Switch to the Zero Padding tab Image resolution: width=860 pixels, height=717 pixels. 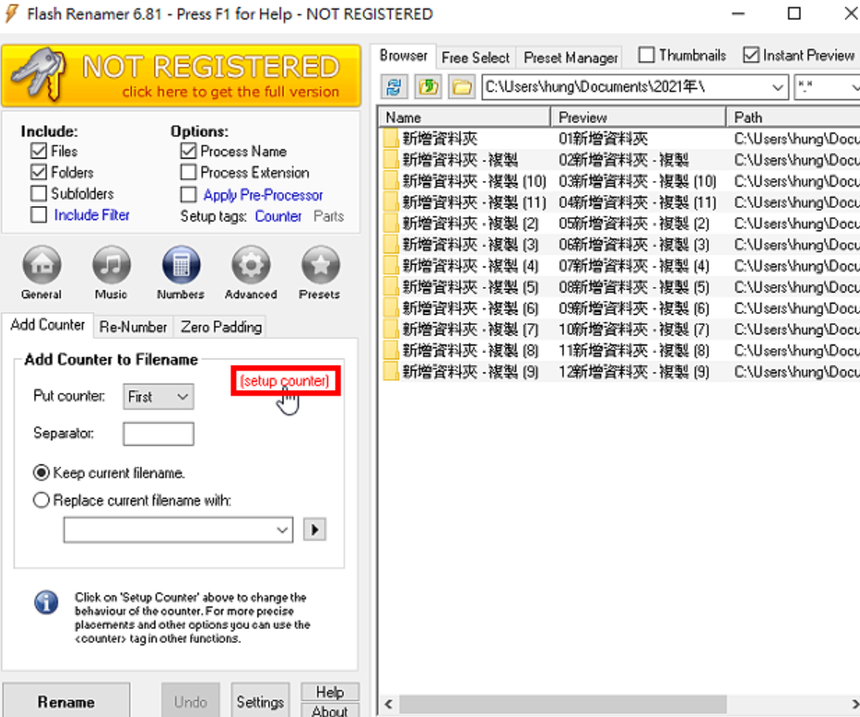point(221,327)
